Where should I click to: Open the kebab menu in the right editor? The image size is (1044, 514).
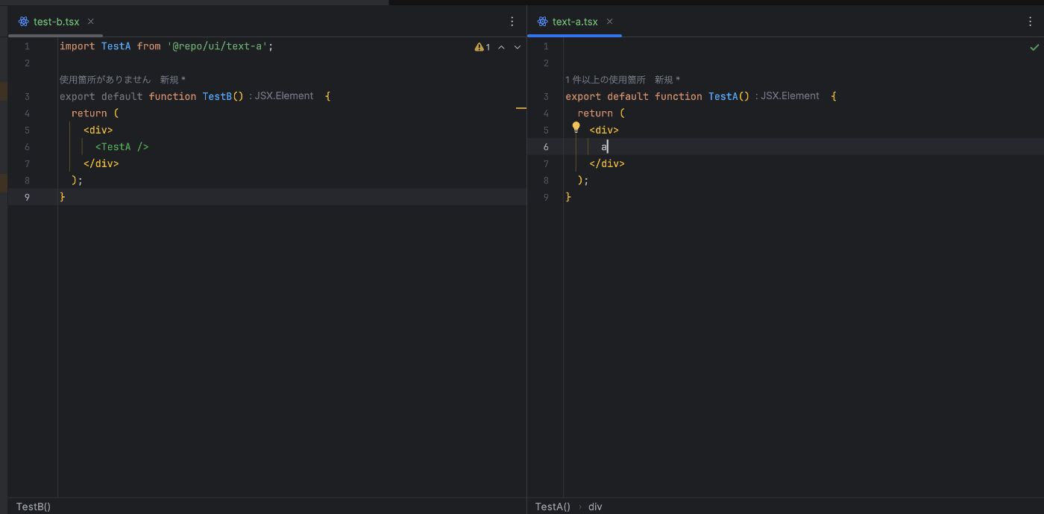point(1030,22)
